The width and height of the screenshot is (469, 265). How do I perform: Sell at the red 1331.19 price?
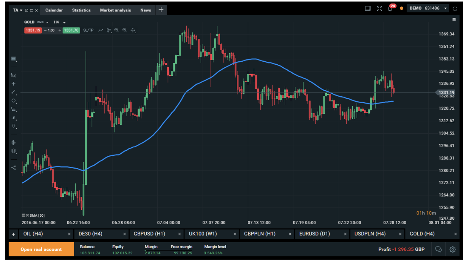[33, 30]
